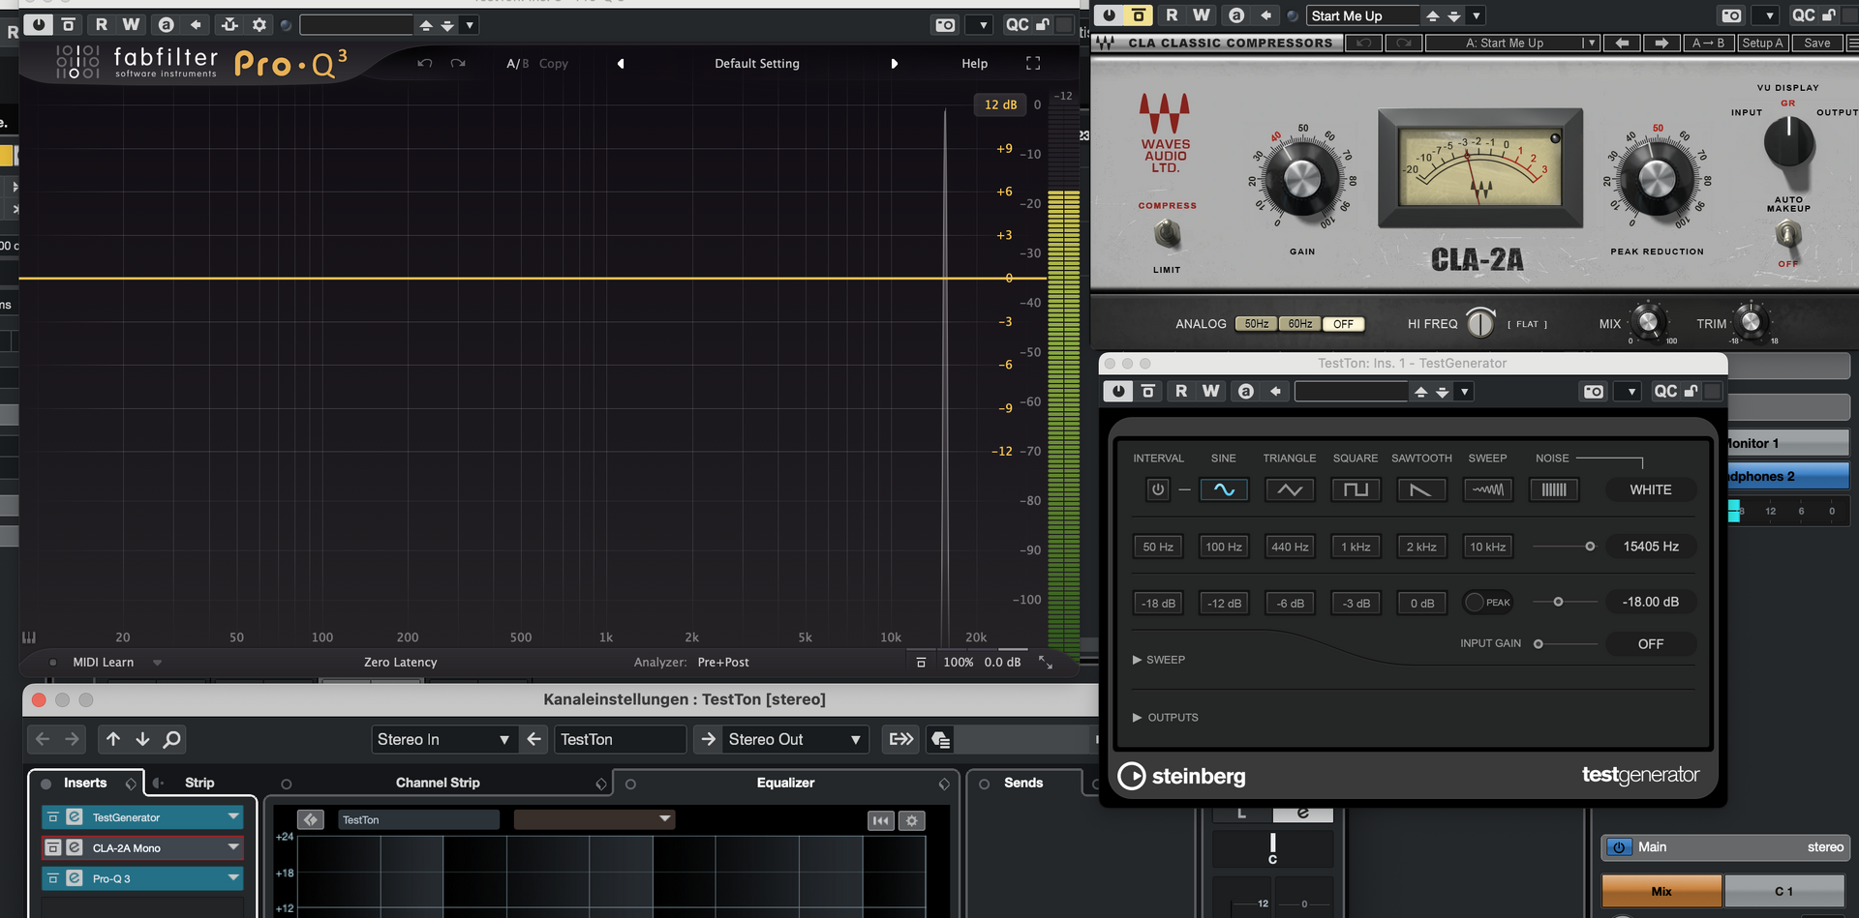
Task: Select the sine waveform in TestGenerator
Action: coord(1224,489)
